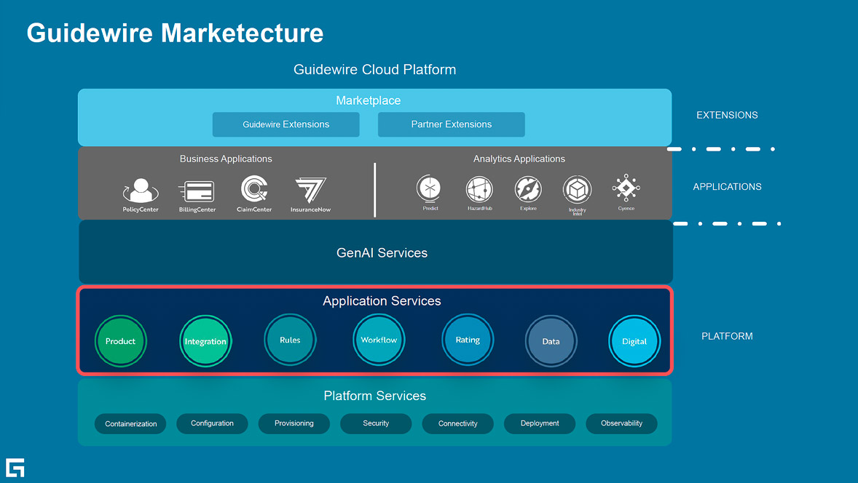This screenshot has width=858, height=483.
Task: Click the Security platform service pill
Action: (376, 423)
